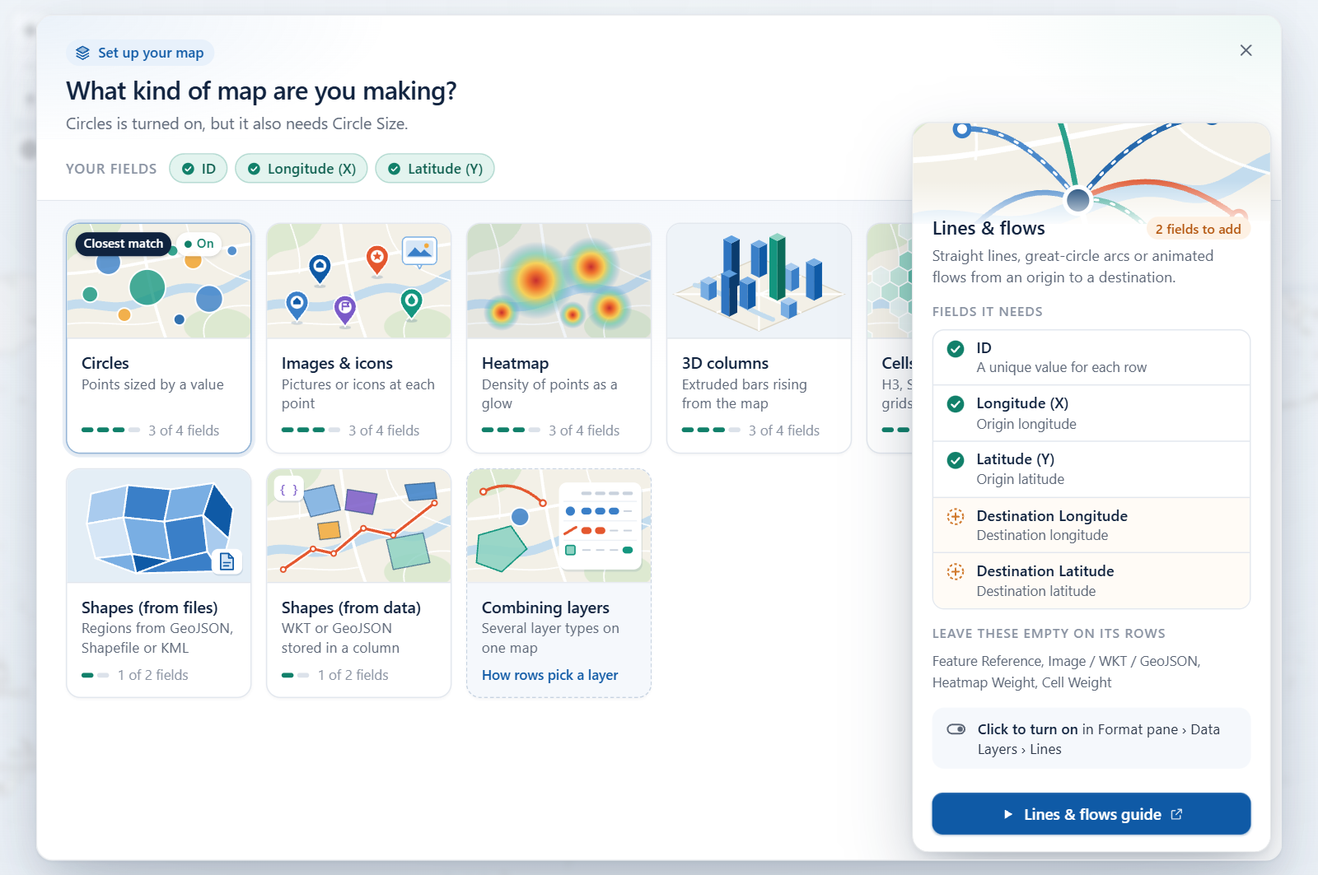This screenshot has height=875, width=1318.
Task: Choose the Images & icons card
Action: [x=359, y=338]
